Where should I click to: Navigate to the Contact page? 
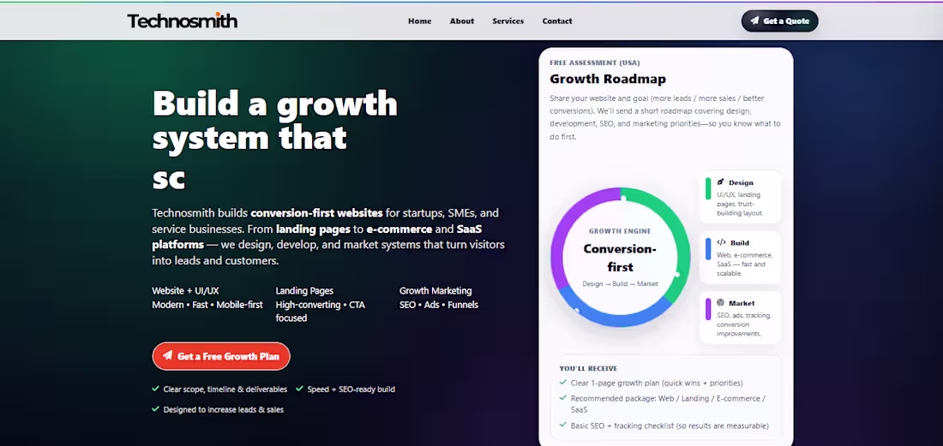[x=557, y=21]
